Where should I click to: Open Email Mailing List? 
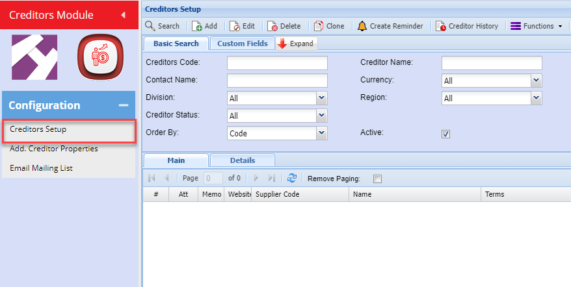coord(41,168)
